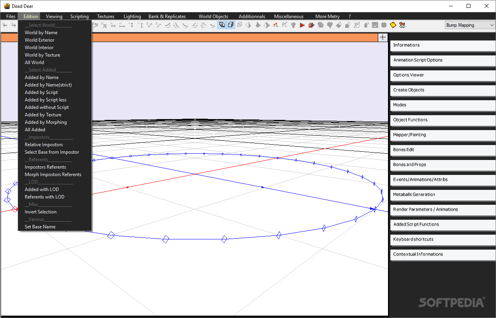Expand the Informations panel
The image size is (496, 318).
click(x=443, y=45)
